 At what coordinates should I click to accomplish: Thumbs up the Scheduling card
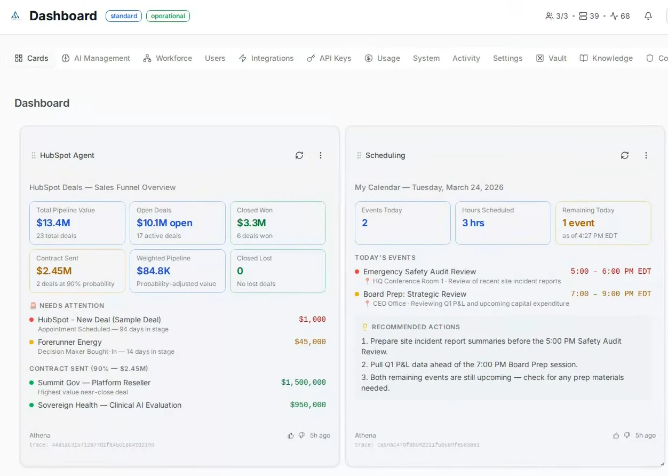[x=616, y=435]
